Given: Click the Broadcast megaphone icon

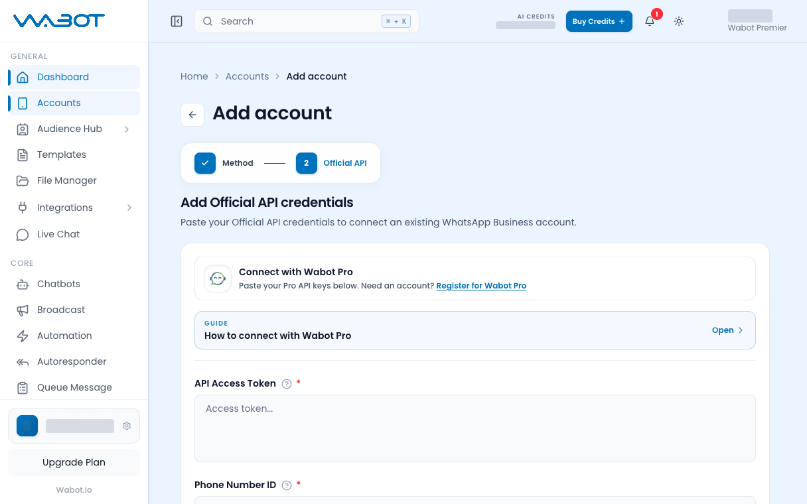Looking at the screenshot, I should pos(23,310).
